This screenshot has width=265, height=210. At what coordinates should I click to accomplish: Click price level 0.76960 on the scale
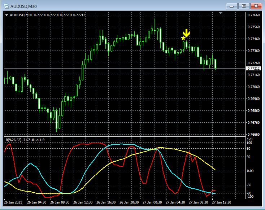[x=253, y=99]
